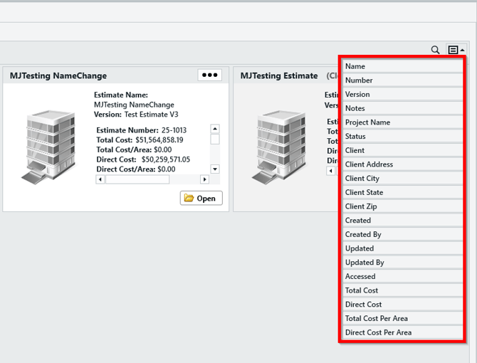Pick Total Cost from the menu
Viewport: 477px width, 363px height.
[402, 290]
